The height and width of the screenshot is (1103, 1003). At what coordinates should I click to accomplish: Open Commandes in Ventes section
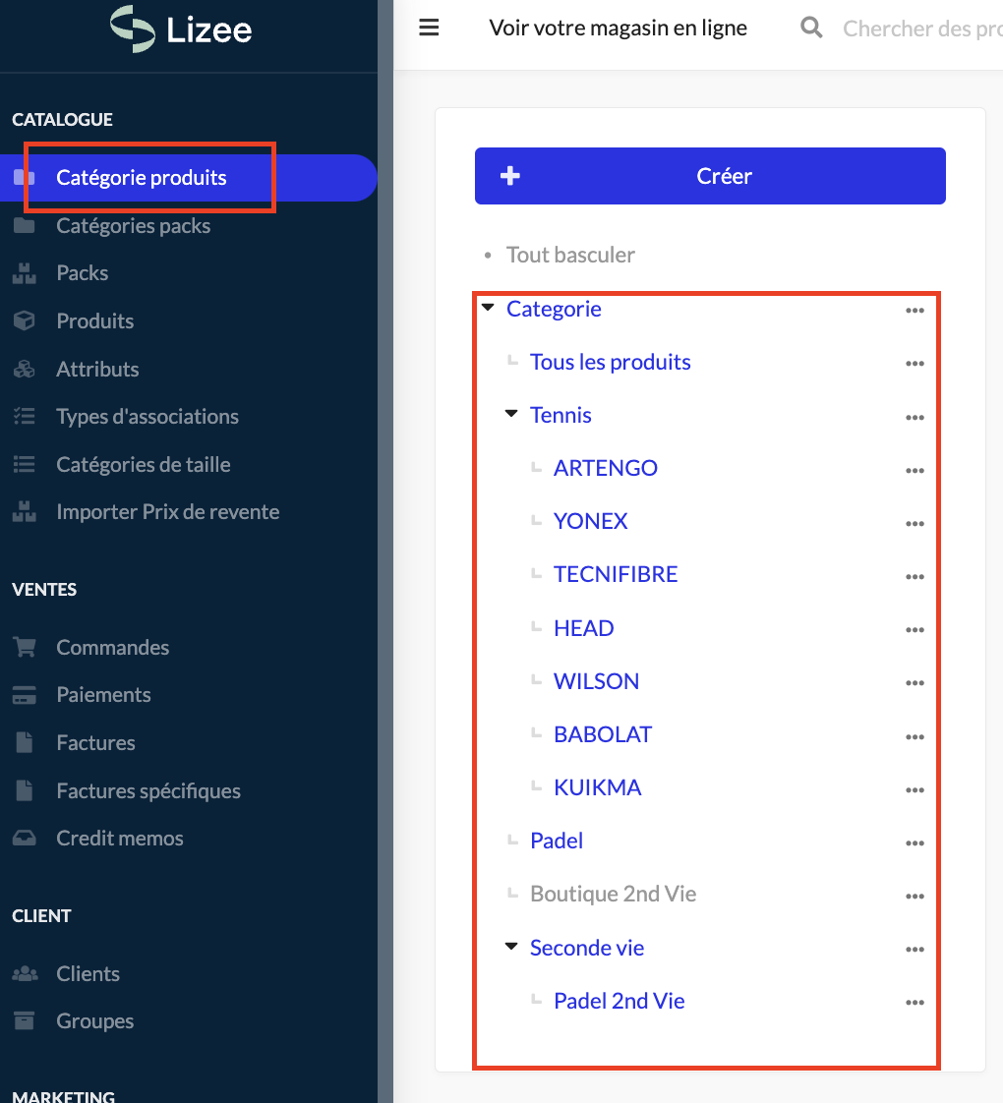coord(113,647)
